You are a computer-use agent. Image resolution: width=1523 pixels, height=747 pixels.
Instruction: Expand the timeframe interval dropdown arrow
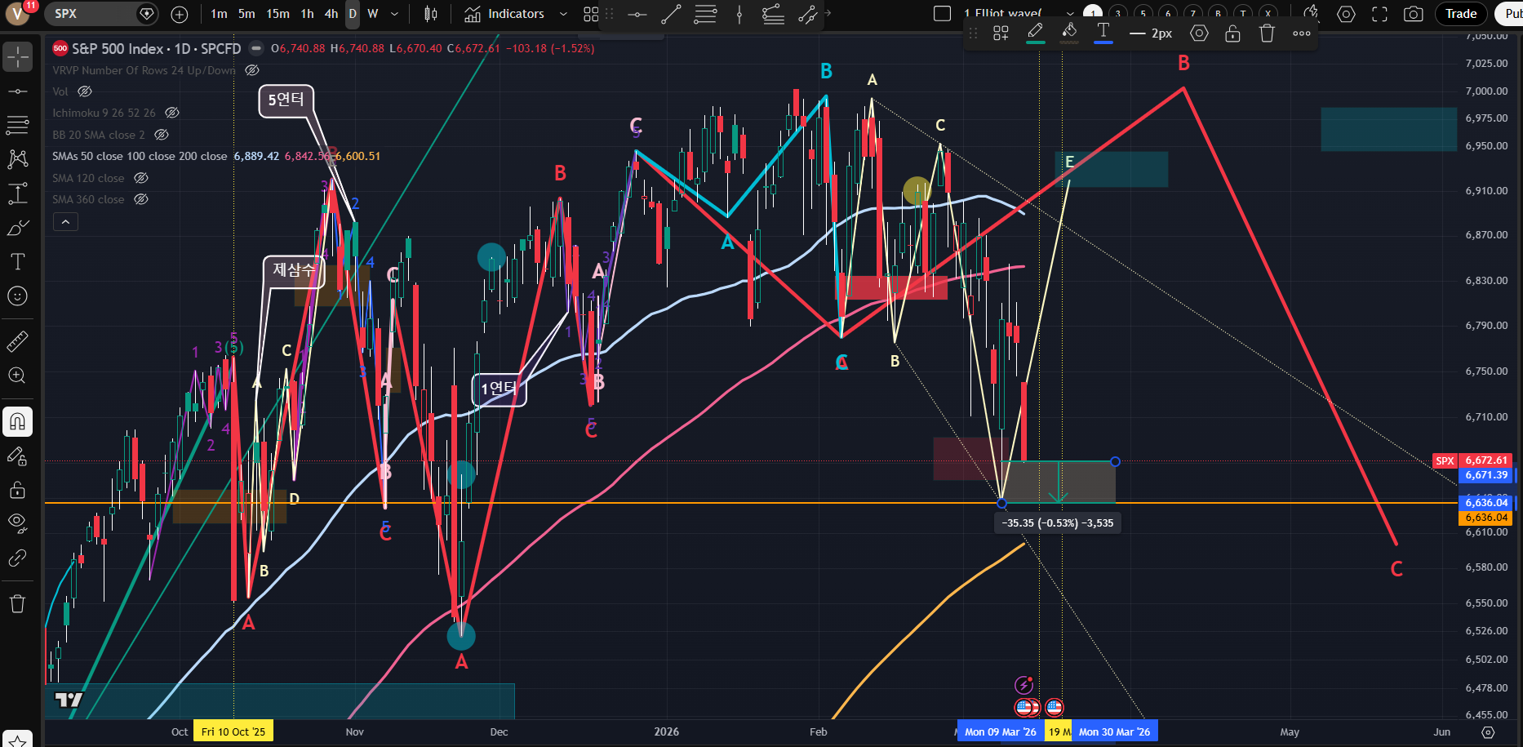click(x=395, y=14)
